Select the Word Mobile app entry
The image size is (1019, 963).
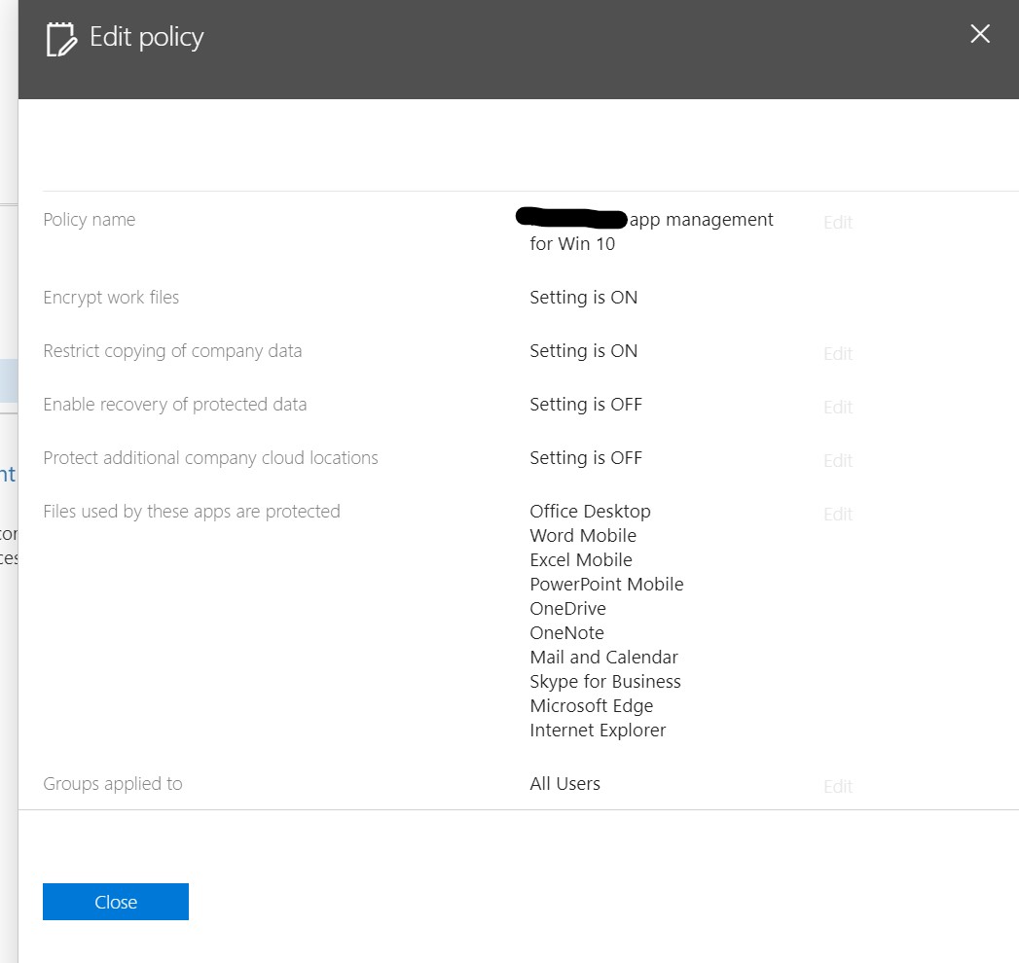coord(583,536)
